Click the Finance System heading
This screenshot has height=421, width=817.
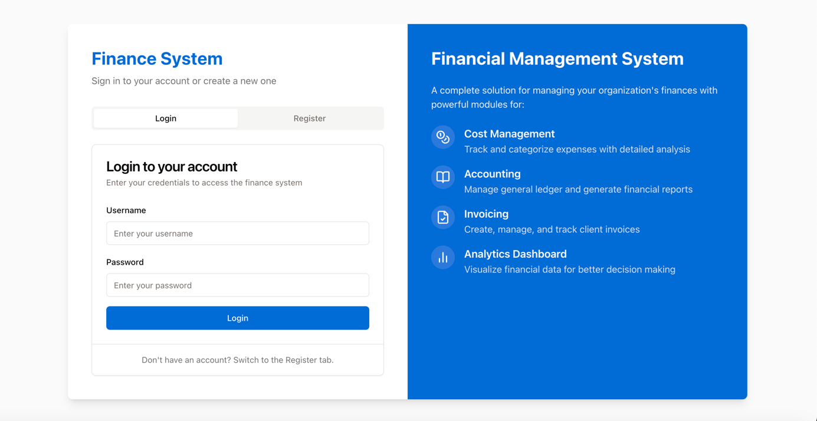157,58
